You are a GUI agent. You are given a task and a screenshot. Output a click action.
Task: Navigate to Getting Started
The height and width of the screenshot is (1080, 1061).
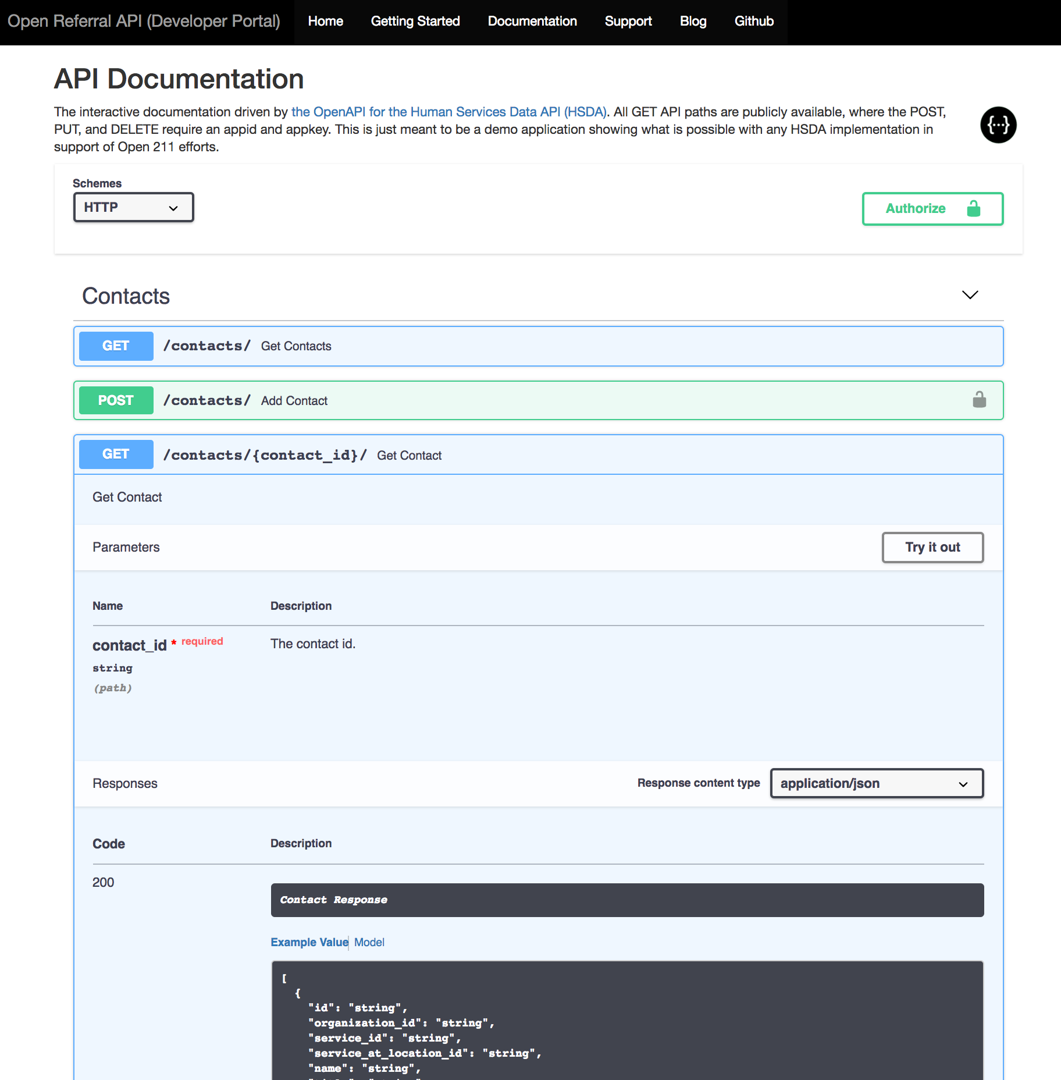415,21
